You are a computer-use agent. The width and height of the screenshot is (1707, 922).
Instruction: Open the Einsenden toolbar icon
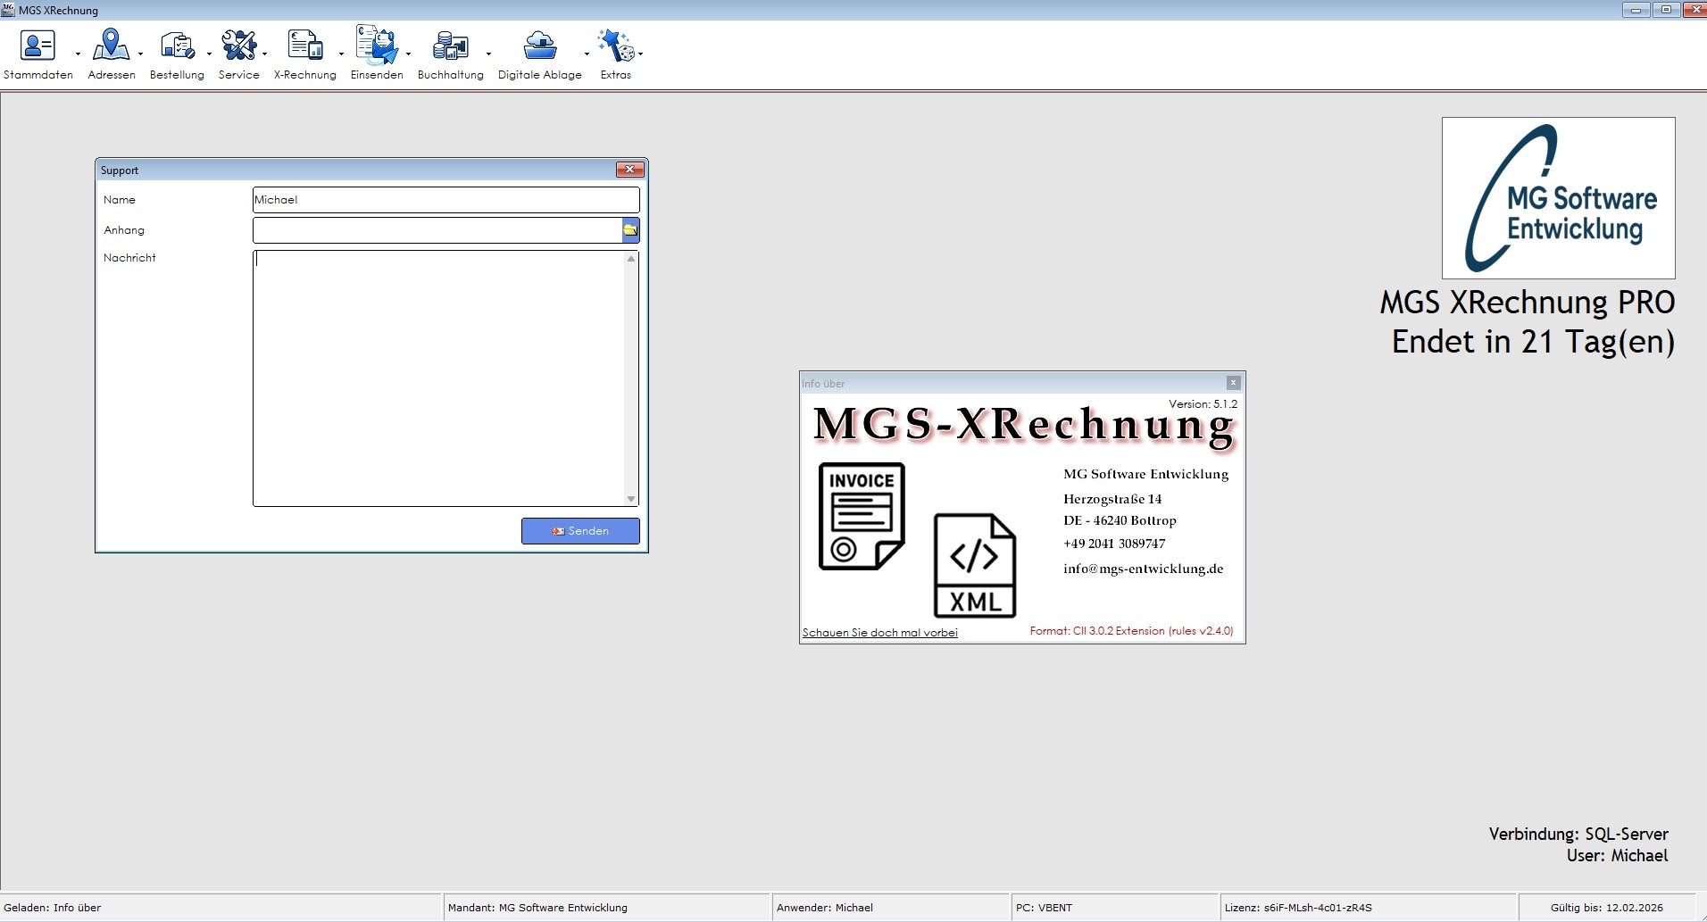point(377,45)
